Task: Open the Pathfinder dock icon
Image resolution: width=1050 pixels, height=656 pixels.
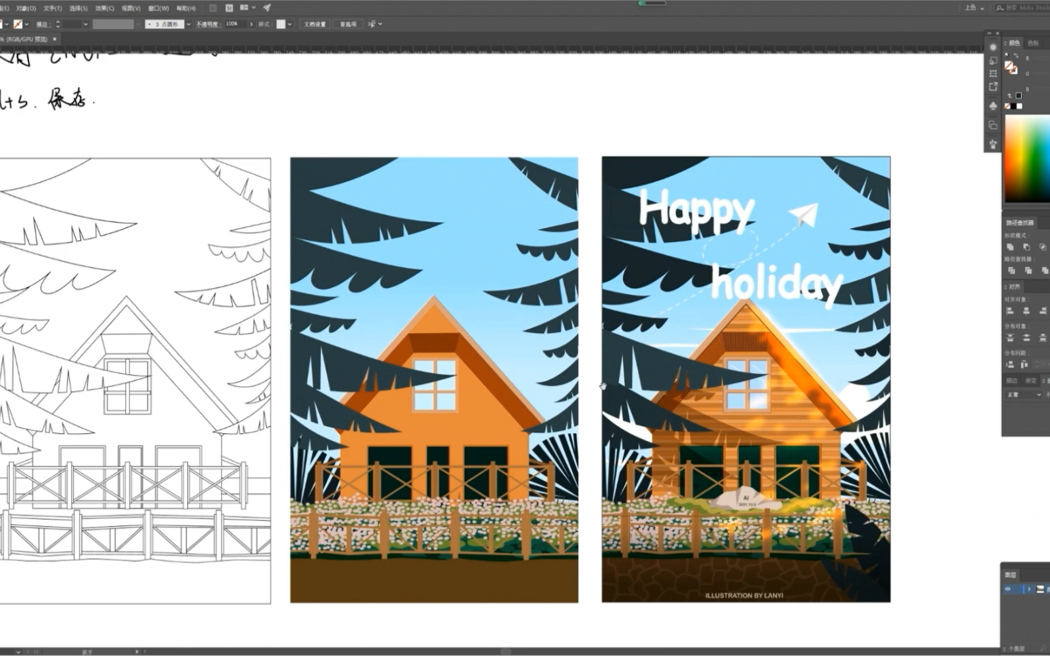Action: (993, 125)
